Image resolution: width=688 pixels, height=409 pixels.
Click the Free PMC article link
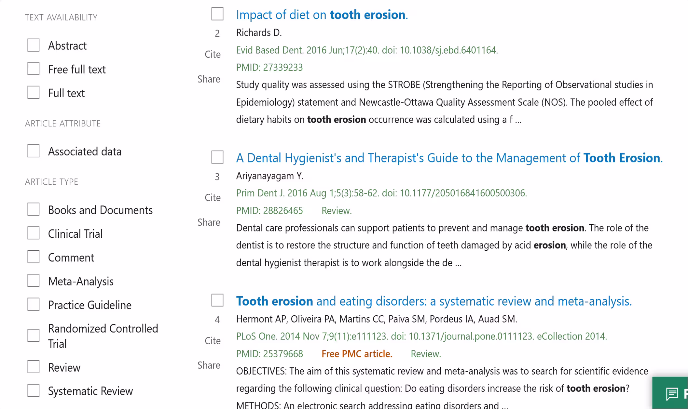(356, 353)
